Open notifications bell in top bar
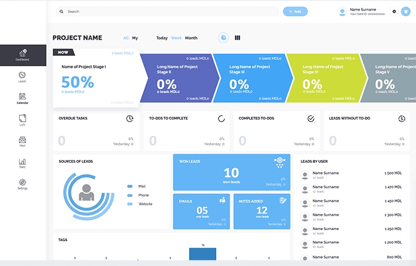Viewport: 416px width, 266px height. 406,11
